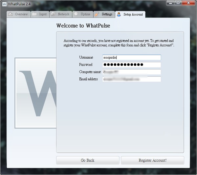
Task: Click the Welcome to WhatPulse heading
Action: [x=83, y=26]
